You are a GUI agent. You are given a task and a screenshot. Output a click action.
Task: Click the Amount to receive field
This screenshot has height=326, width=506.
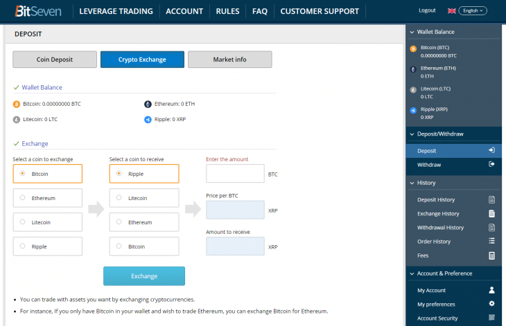click(x=235, y=246)
